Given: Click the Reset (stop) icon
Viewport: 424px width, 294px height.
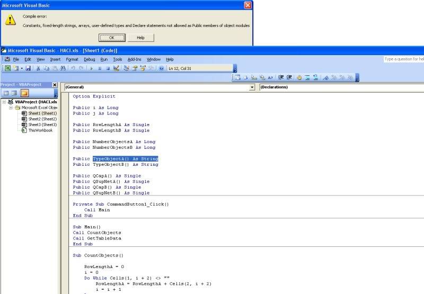Looking at the screenshot, I should [108, 68].
